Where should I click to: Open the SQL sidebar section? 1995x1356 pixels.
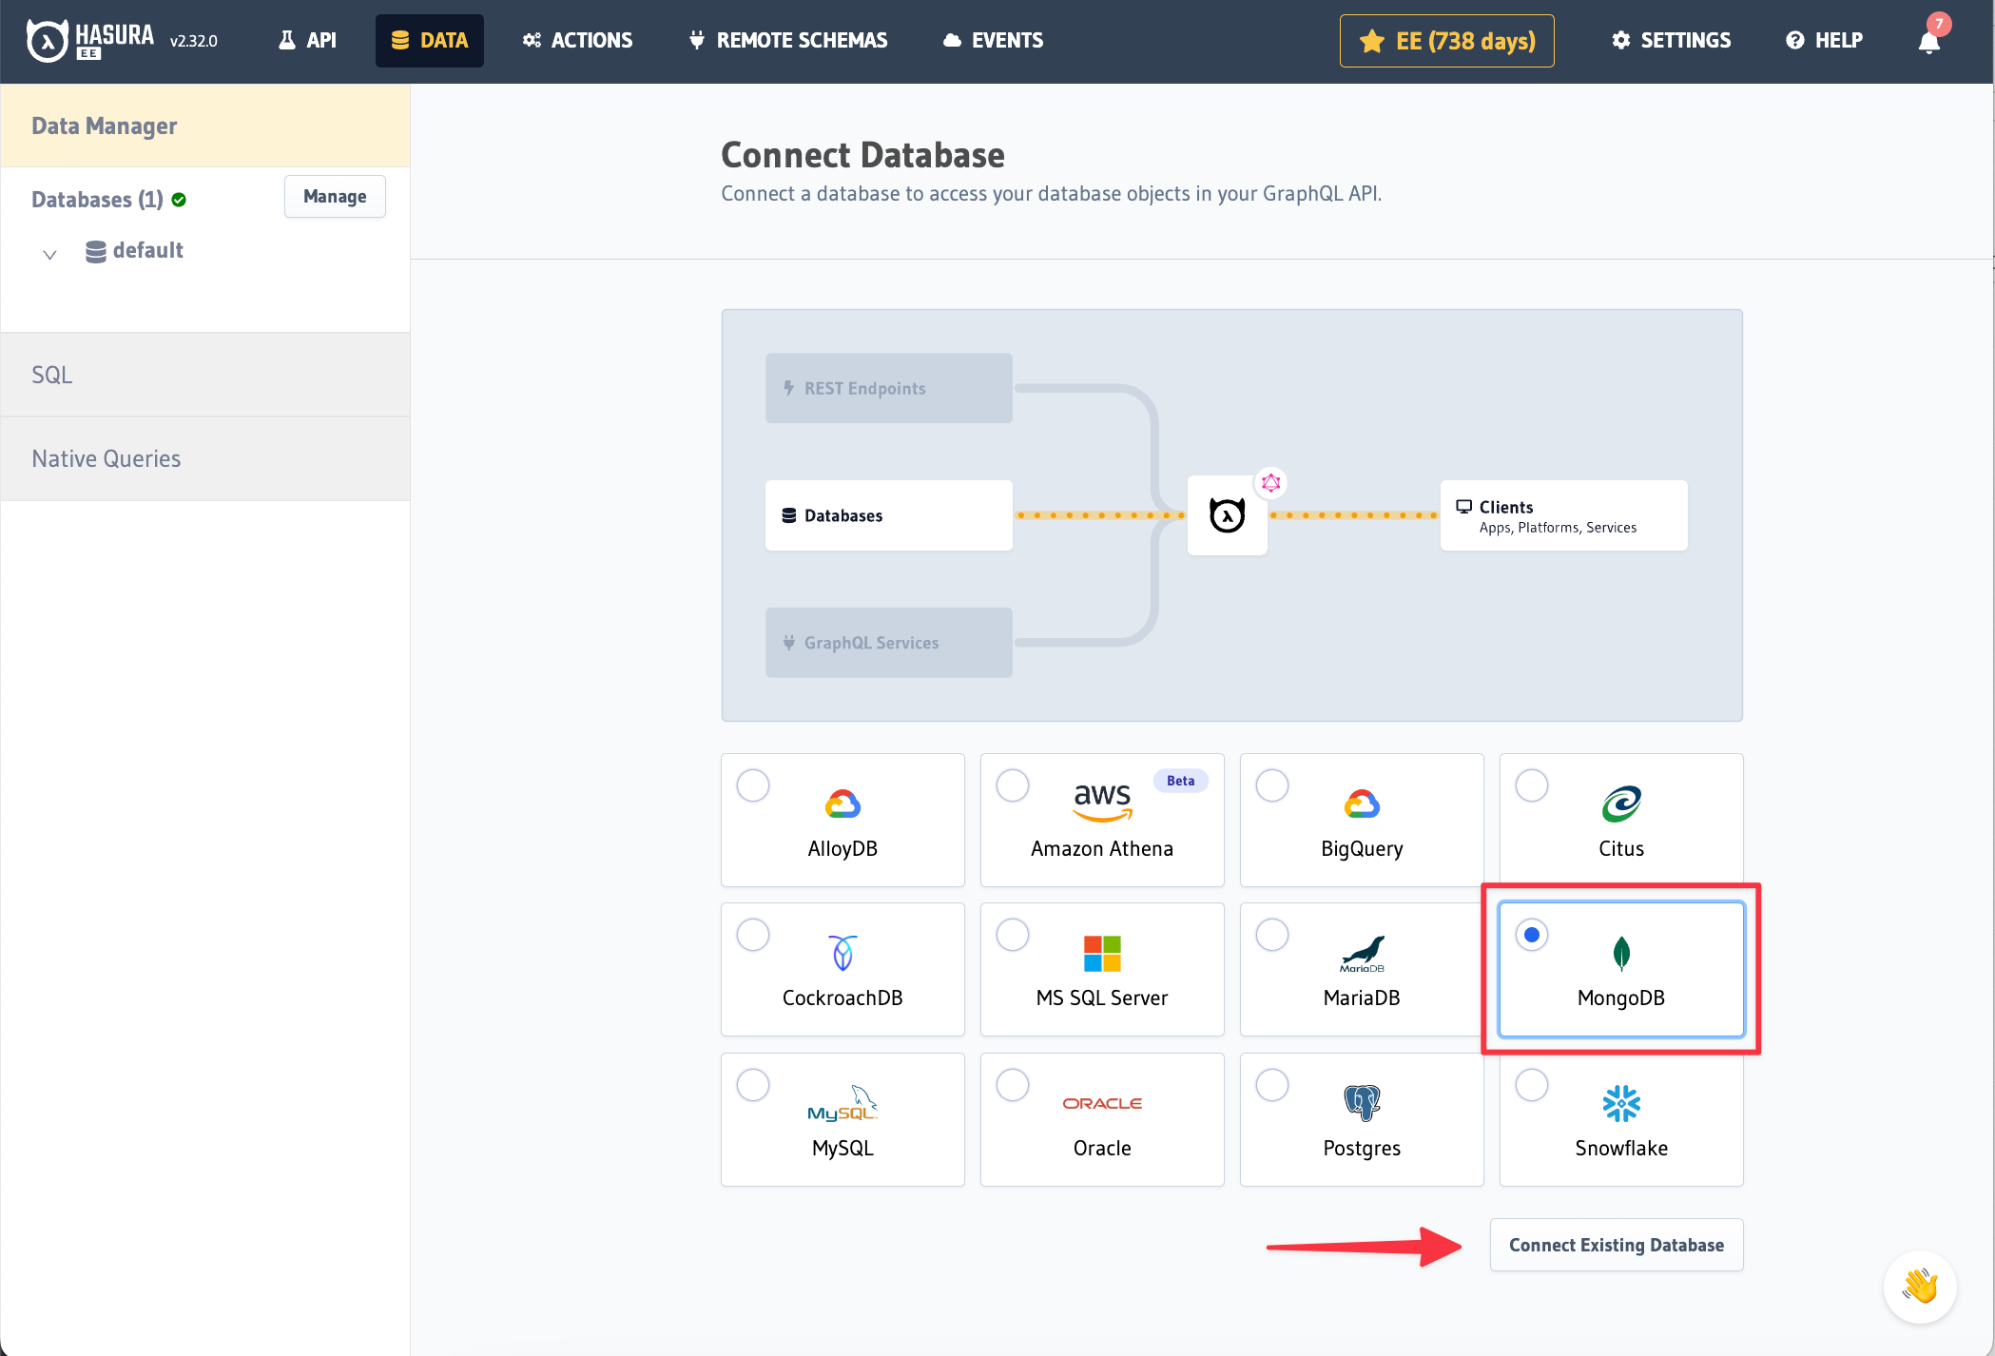point(205,375)
